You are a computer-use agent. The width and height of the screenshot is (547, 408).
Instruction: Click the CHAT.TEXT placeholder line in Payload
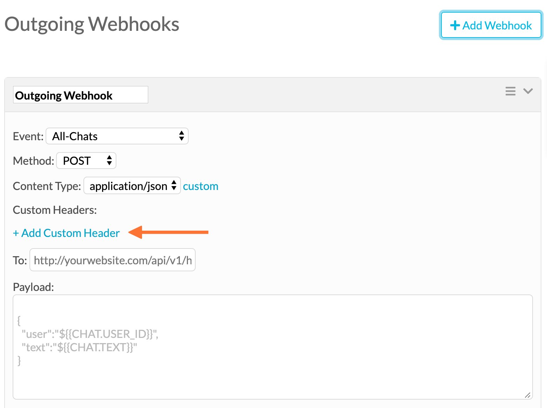tap(79, 347)
